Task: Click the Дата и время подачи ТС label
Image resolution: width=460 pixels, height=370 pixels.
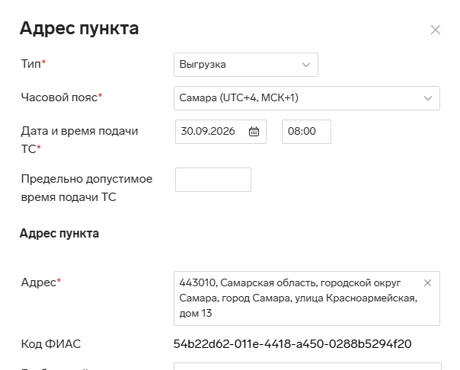Action: click(79, 140)
